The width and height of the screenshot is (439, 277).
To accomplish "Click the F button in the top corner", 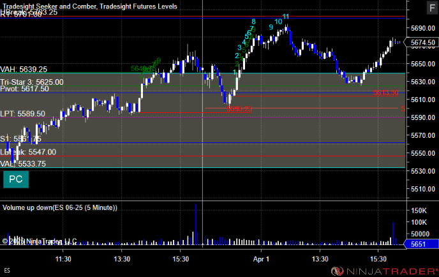I will click(x=432, y=8).
